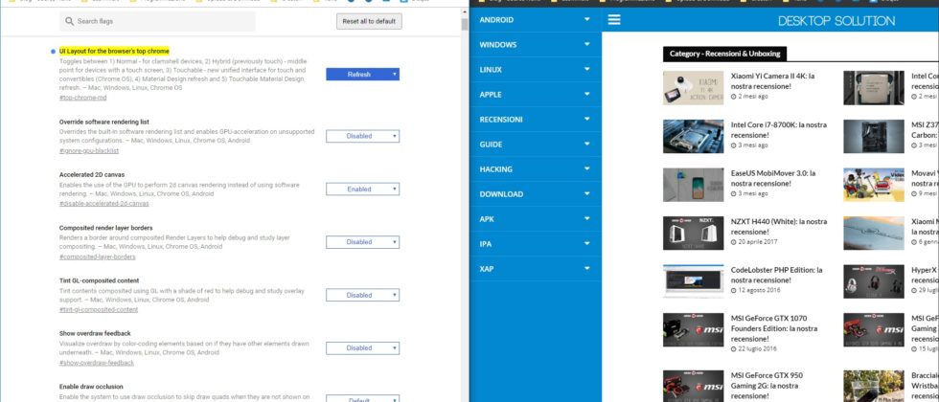Expand the IPA menu arrow
The width and height of the screenshot is (939, 402).
pyautogui.click(x=586, y=243)
